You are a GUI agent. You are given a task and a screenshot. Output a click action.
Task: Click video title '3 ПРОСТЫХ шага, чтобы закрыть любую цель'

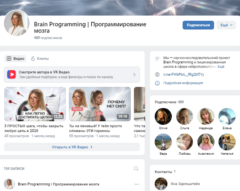(33, 128)
